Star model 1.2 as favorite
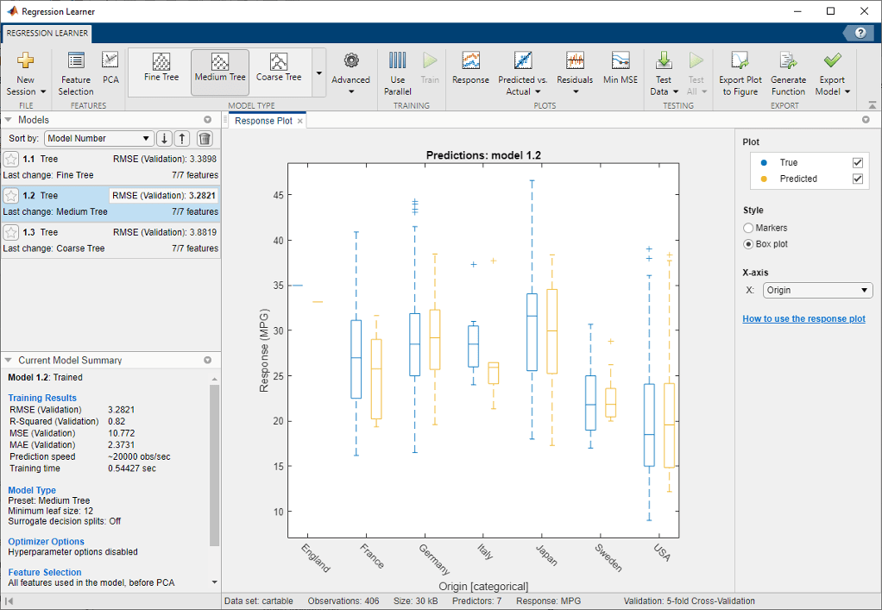This screenshot has width=882, height=610. (10, 196)
